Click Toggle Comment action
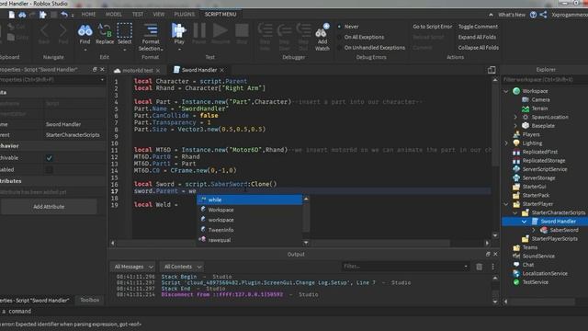 tap(478, 27)
